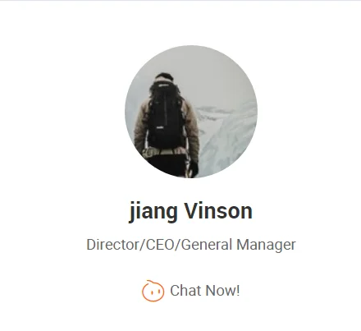Click the word Chat beside the icon
Viewport: 361px width, 331px height.
186,291
